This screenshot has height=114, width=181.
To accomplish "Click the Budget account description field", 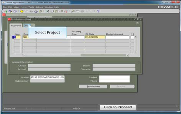I will [x=114, y=66].
